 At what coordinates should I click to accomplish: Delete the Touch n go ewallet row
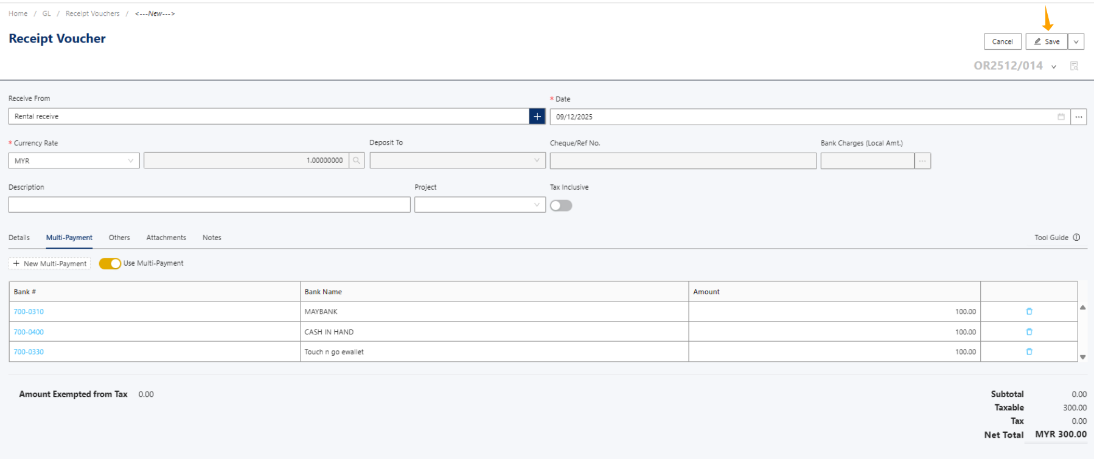(1029, 351)
